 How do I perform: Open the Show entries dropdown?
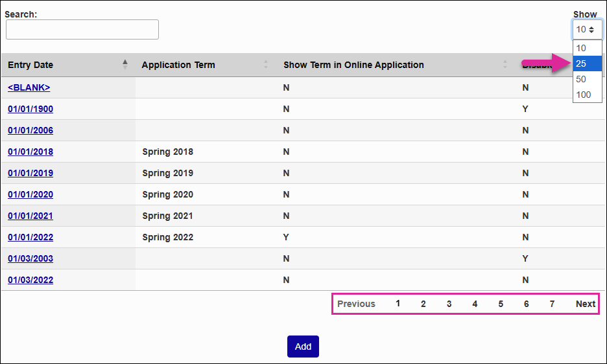click(587, 29)
